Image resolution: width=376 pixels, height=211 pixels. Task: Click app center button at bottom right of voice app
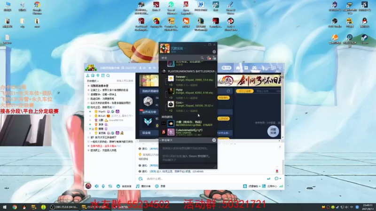click(270, 186)
